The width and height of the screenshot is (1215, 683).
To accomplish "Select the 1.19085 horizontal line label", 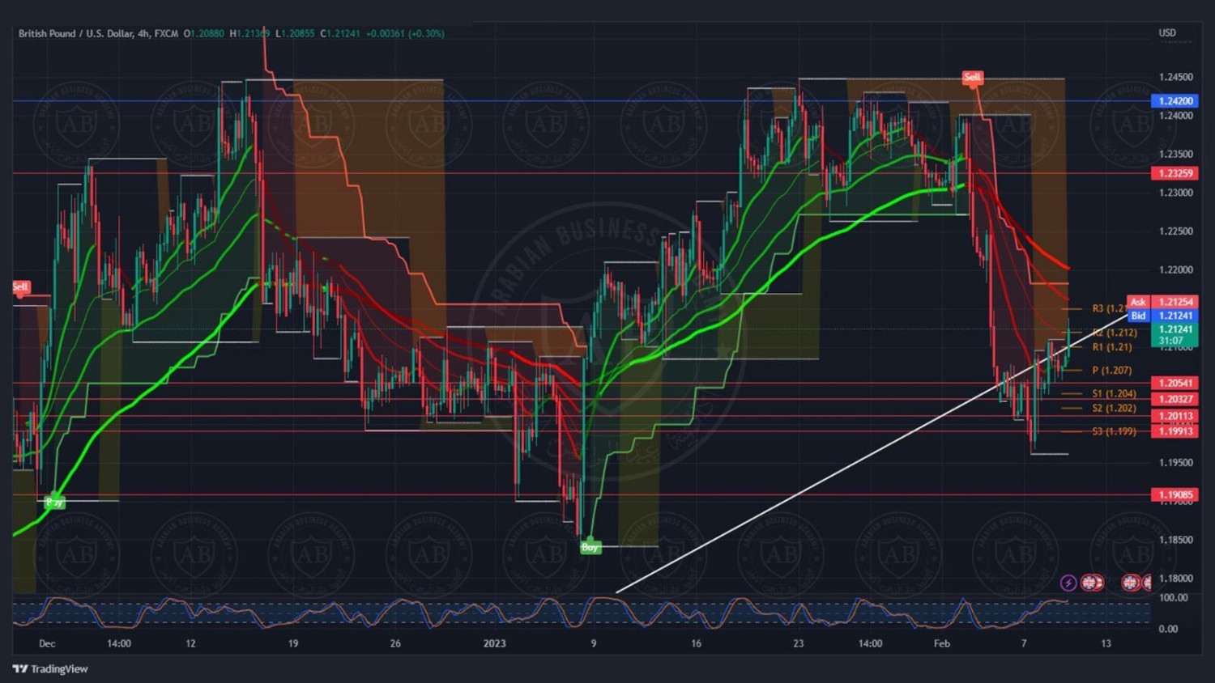I will click(x=1174, y=494).
